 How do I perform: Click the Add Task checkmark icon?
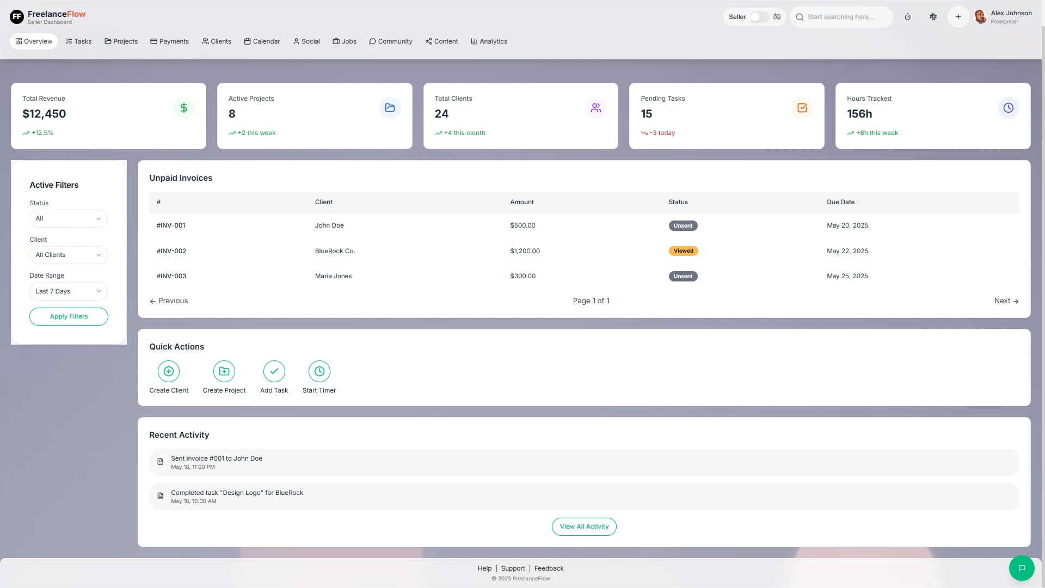click(274, 371)
